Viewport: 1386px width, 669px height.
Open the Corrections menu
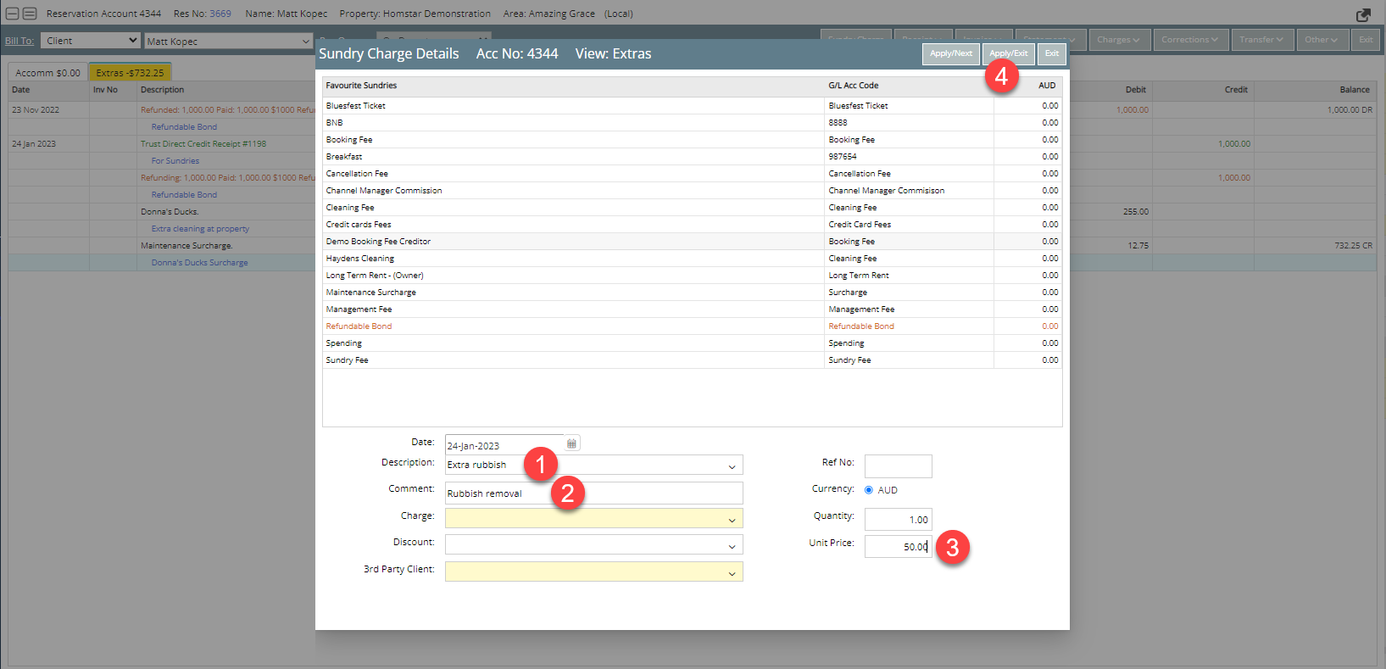pos(1188,40)
